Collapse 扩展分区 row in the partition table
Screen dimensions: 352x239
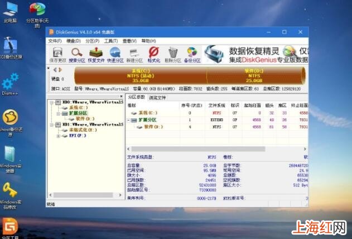coord(128,120)
